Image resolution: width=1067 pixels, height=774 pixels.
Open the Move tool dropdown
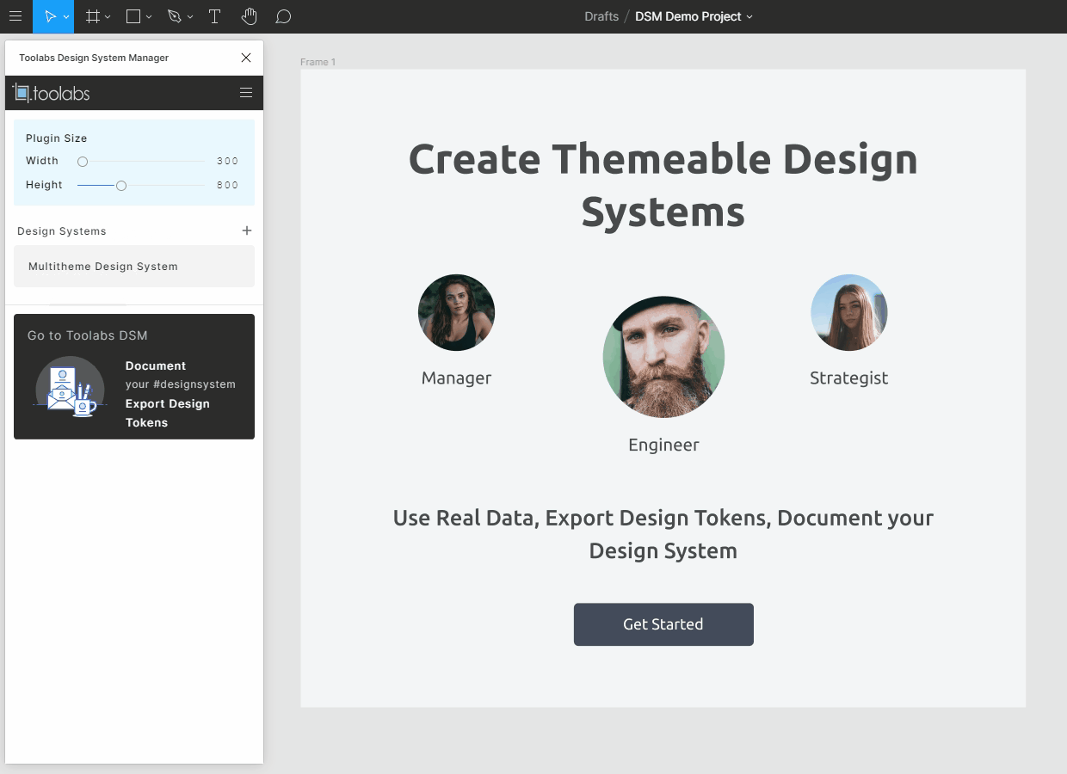[x=65, y=16]
